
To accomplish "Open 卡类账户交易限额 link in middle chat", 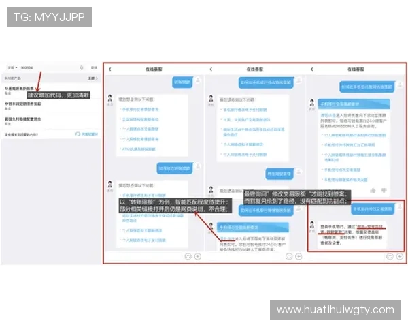I will [246, 120].
